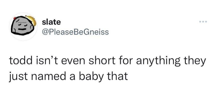Click the gray rock profile avatar
The height and width of the screenshot is (94, 217).
pos(23,27)
